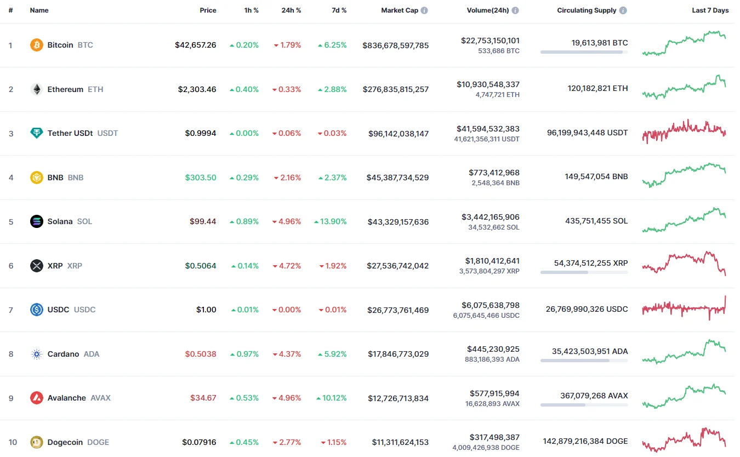Sort by the 7d % column header
Screen dimensions: 740x457
click(339, 10)
